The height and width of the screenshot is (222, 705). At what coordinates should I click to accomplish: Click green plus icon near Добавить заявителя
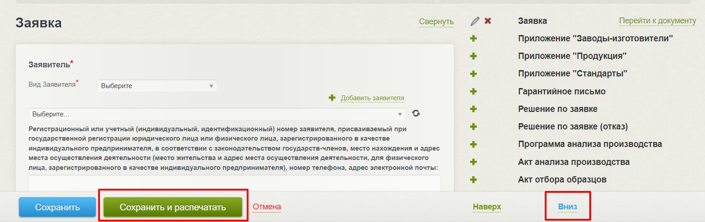[x=332, y=98]
